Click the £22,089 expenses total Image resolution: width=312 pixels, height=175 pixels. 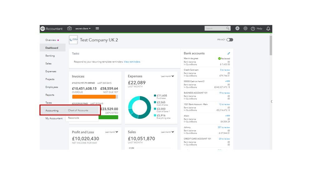pyautogui.click(x=137, y=83)
